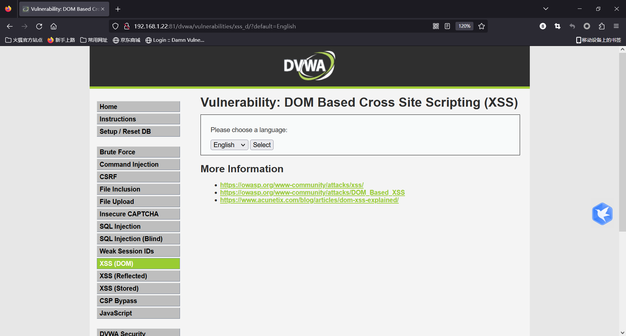Go to Command Injection vulnerability
The image size is (626, 336).
point(138,164)
